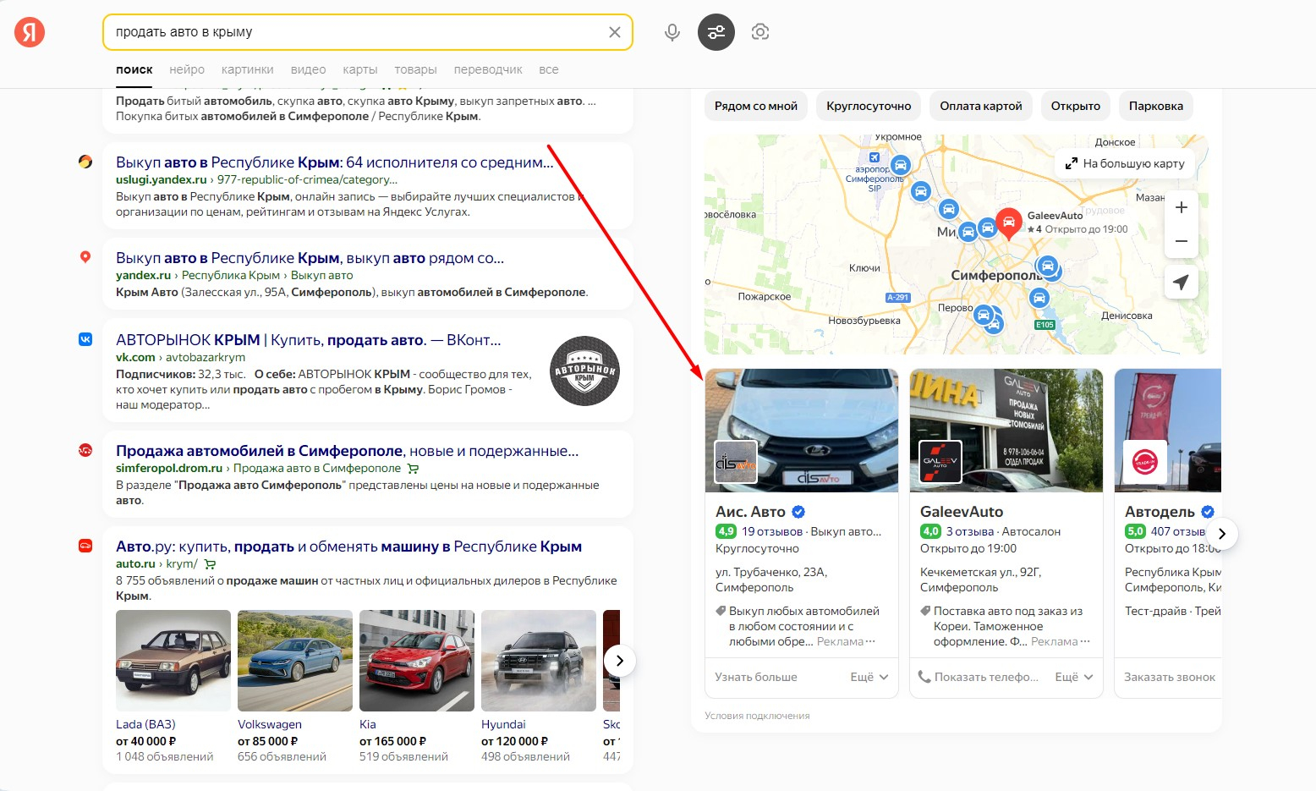Switch to the 'видео' tab

[308, 69]
